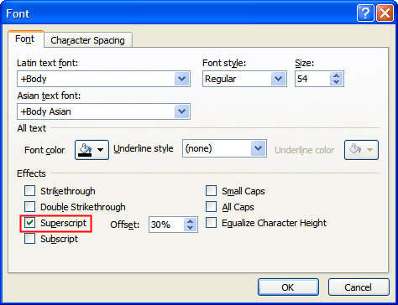
Task: Decrease font size with the down arrow
Action: pyautogui.click(x=336, y=82)
